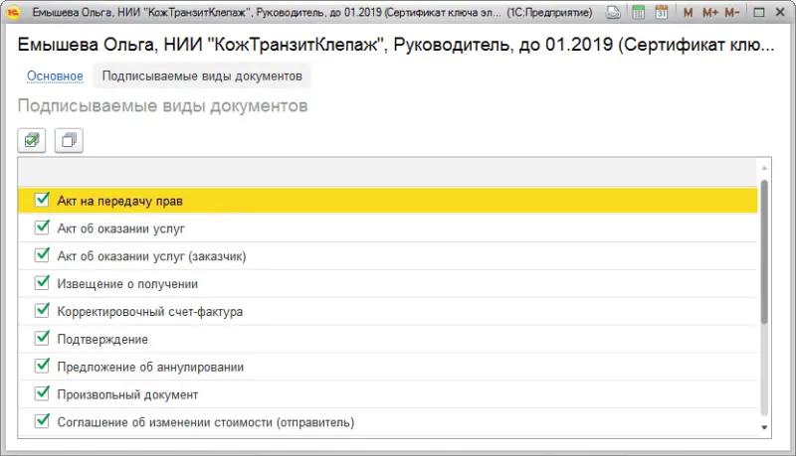The width and height of the screenshot is (796, 456).
Task: Click the vertical scrollbar thumb of list
Action: [764, 251]
